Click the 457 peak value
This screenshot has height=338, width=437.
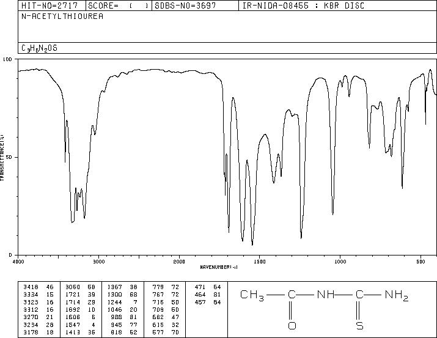[200, 302]
